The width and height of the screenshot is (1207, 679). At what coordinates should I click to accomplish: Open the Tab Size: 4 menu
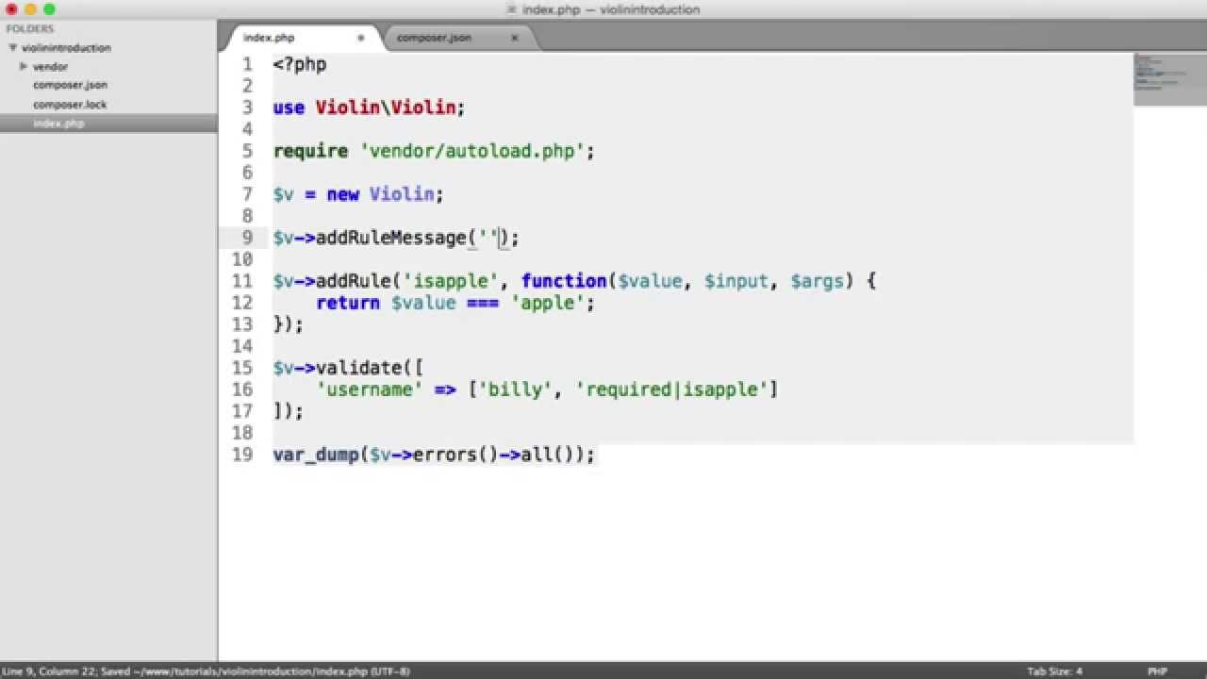pyautogui.click(x=1054, y=671)
